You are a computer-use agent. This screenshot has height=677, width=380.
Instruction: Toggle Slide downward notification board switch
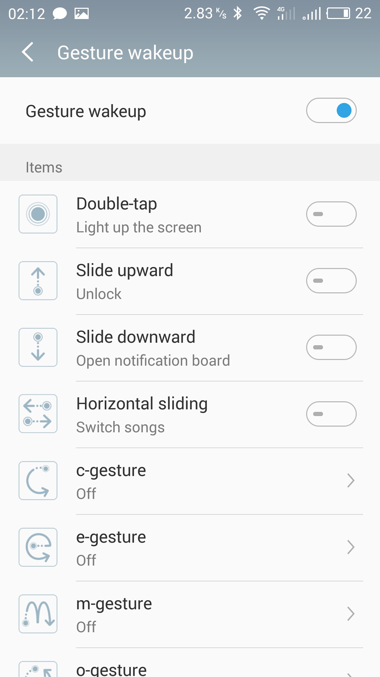pyautogui.click(x=331, y=347)
